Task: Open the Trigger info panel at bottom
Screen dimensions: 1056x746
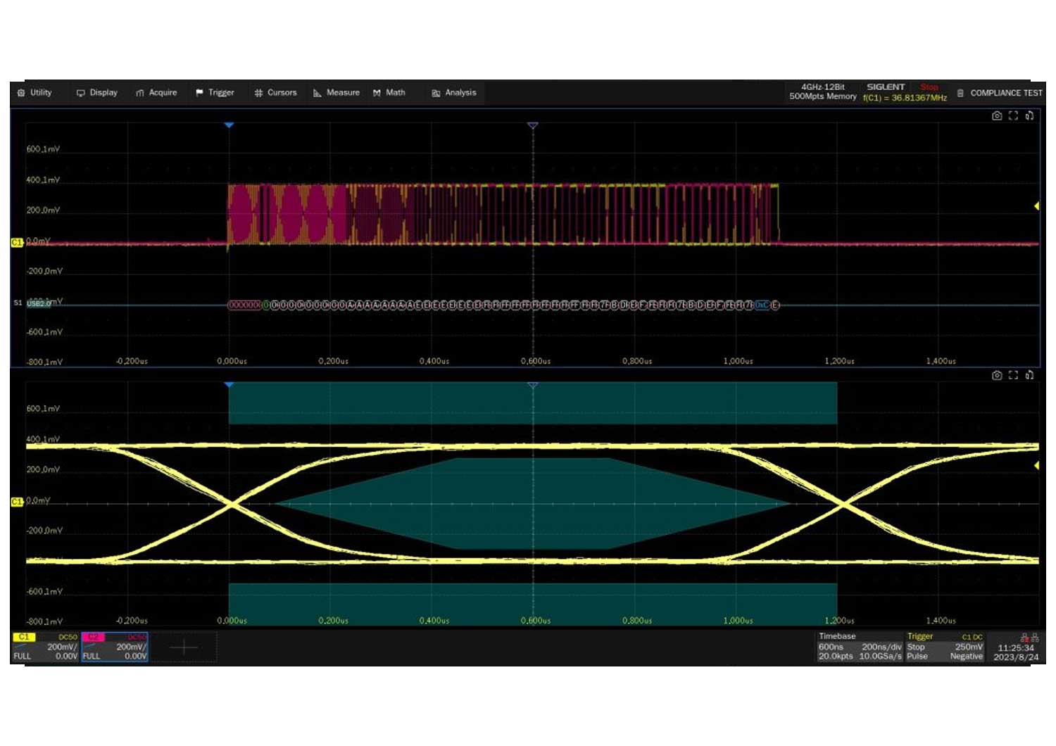Action: click(945, 647)
